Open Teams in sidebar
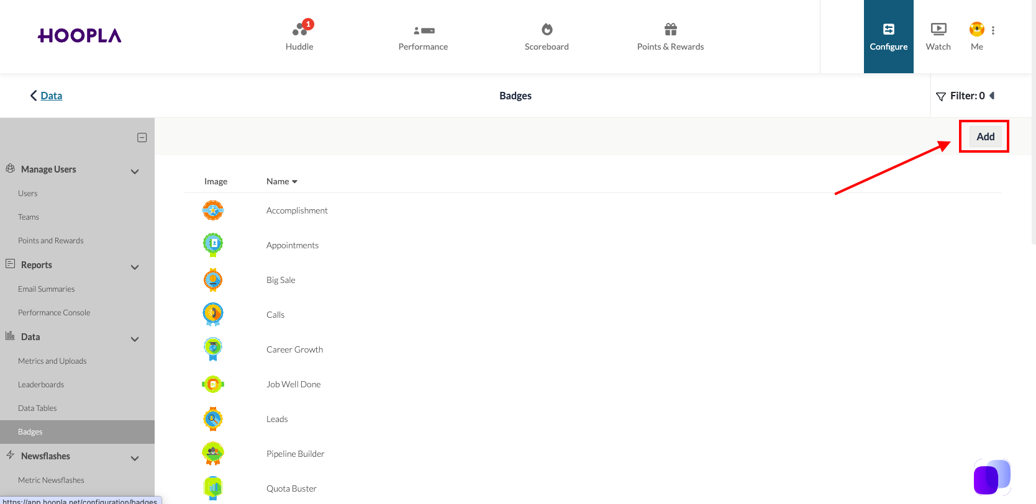Viewport: 1036px width, 504px height. 29,217
